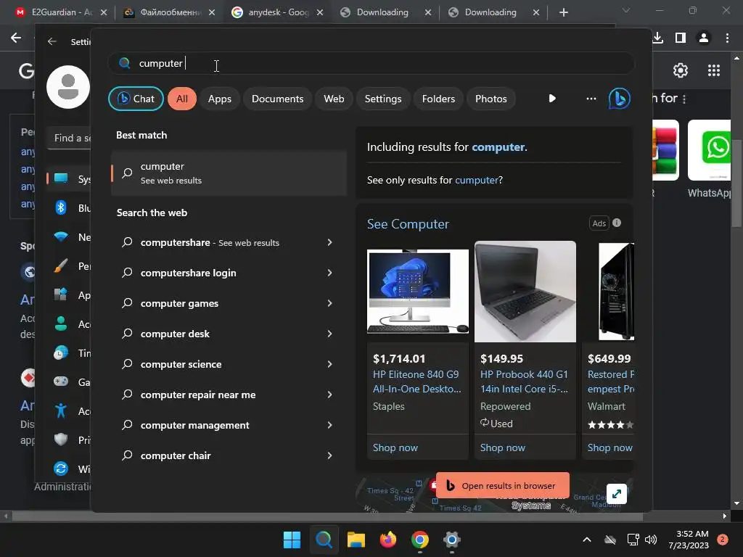Select the computer games search suggestion

click(x=179, y=303)
